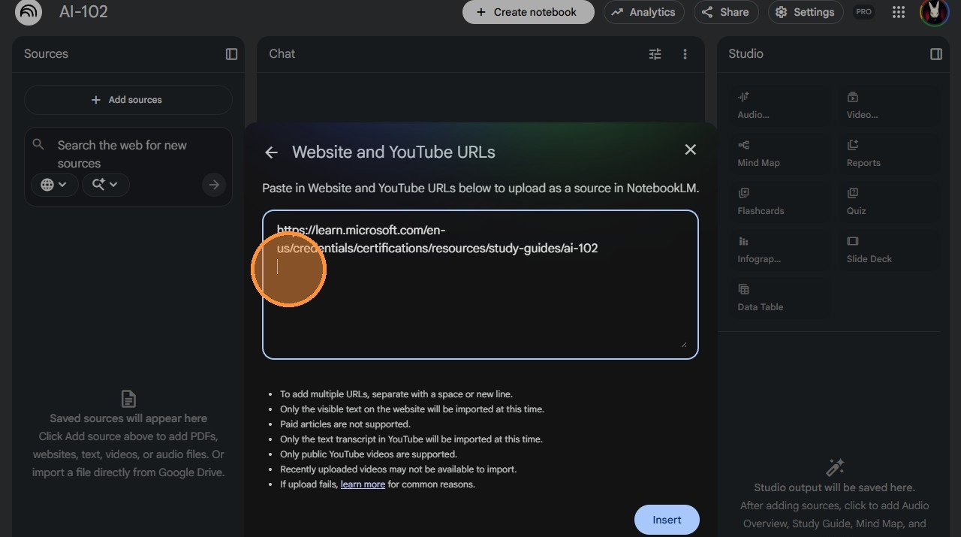Image resolution: width=961 pixels, height=537 pixels.
Task: Open the research mode dropdown
Action: point(105,185)
